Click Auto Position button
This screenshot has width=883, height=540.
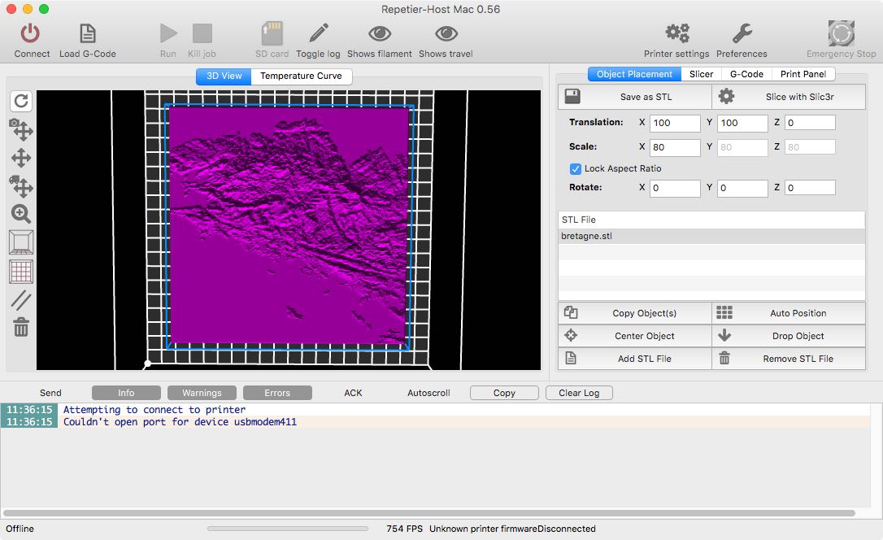(x=789, y=313)
